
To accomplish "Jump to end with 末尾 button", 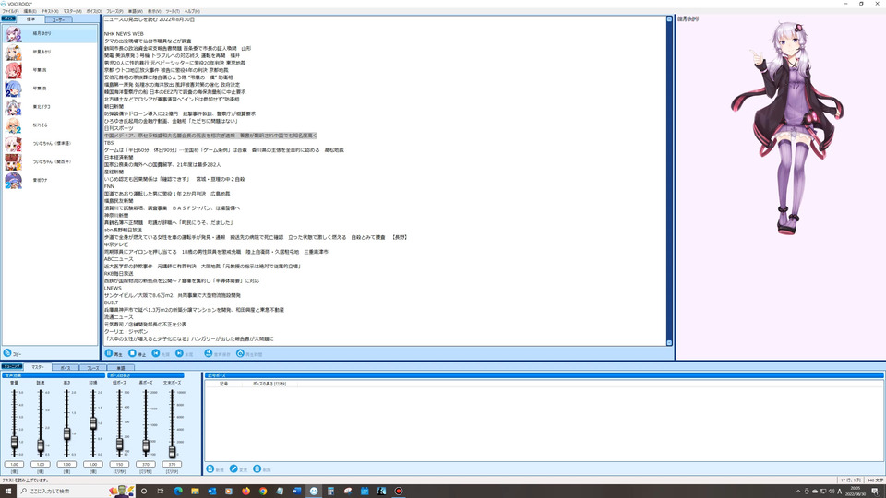I will [x=185, y=353].
